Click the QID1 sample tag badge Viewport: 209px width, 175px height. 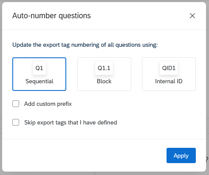169,68
